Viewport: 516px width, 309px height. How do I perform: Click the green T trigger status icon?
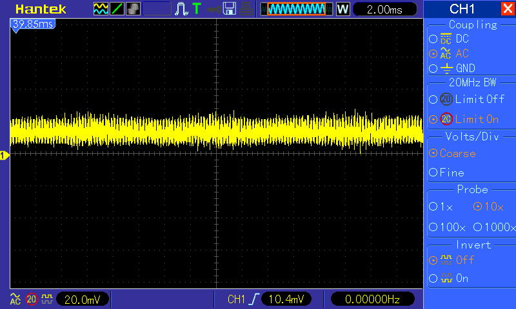point(197,8)
